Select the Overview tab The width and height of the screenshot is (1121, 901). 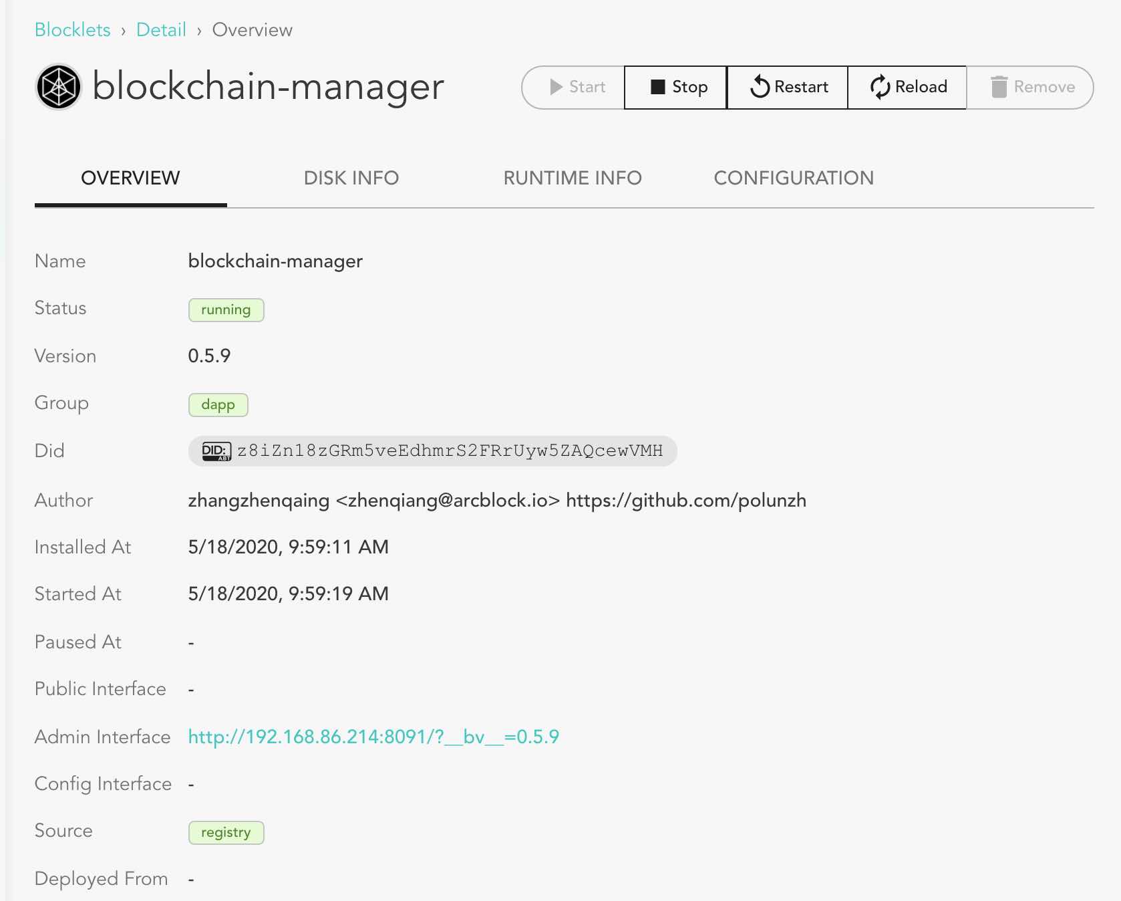click(x=130, y=178)
